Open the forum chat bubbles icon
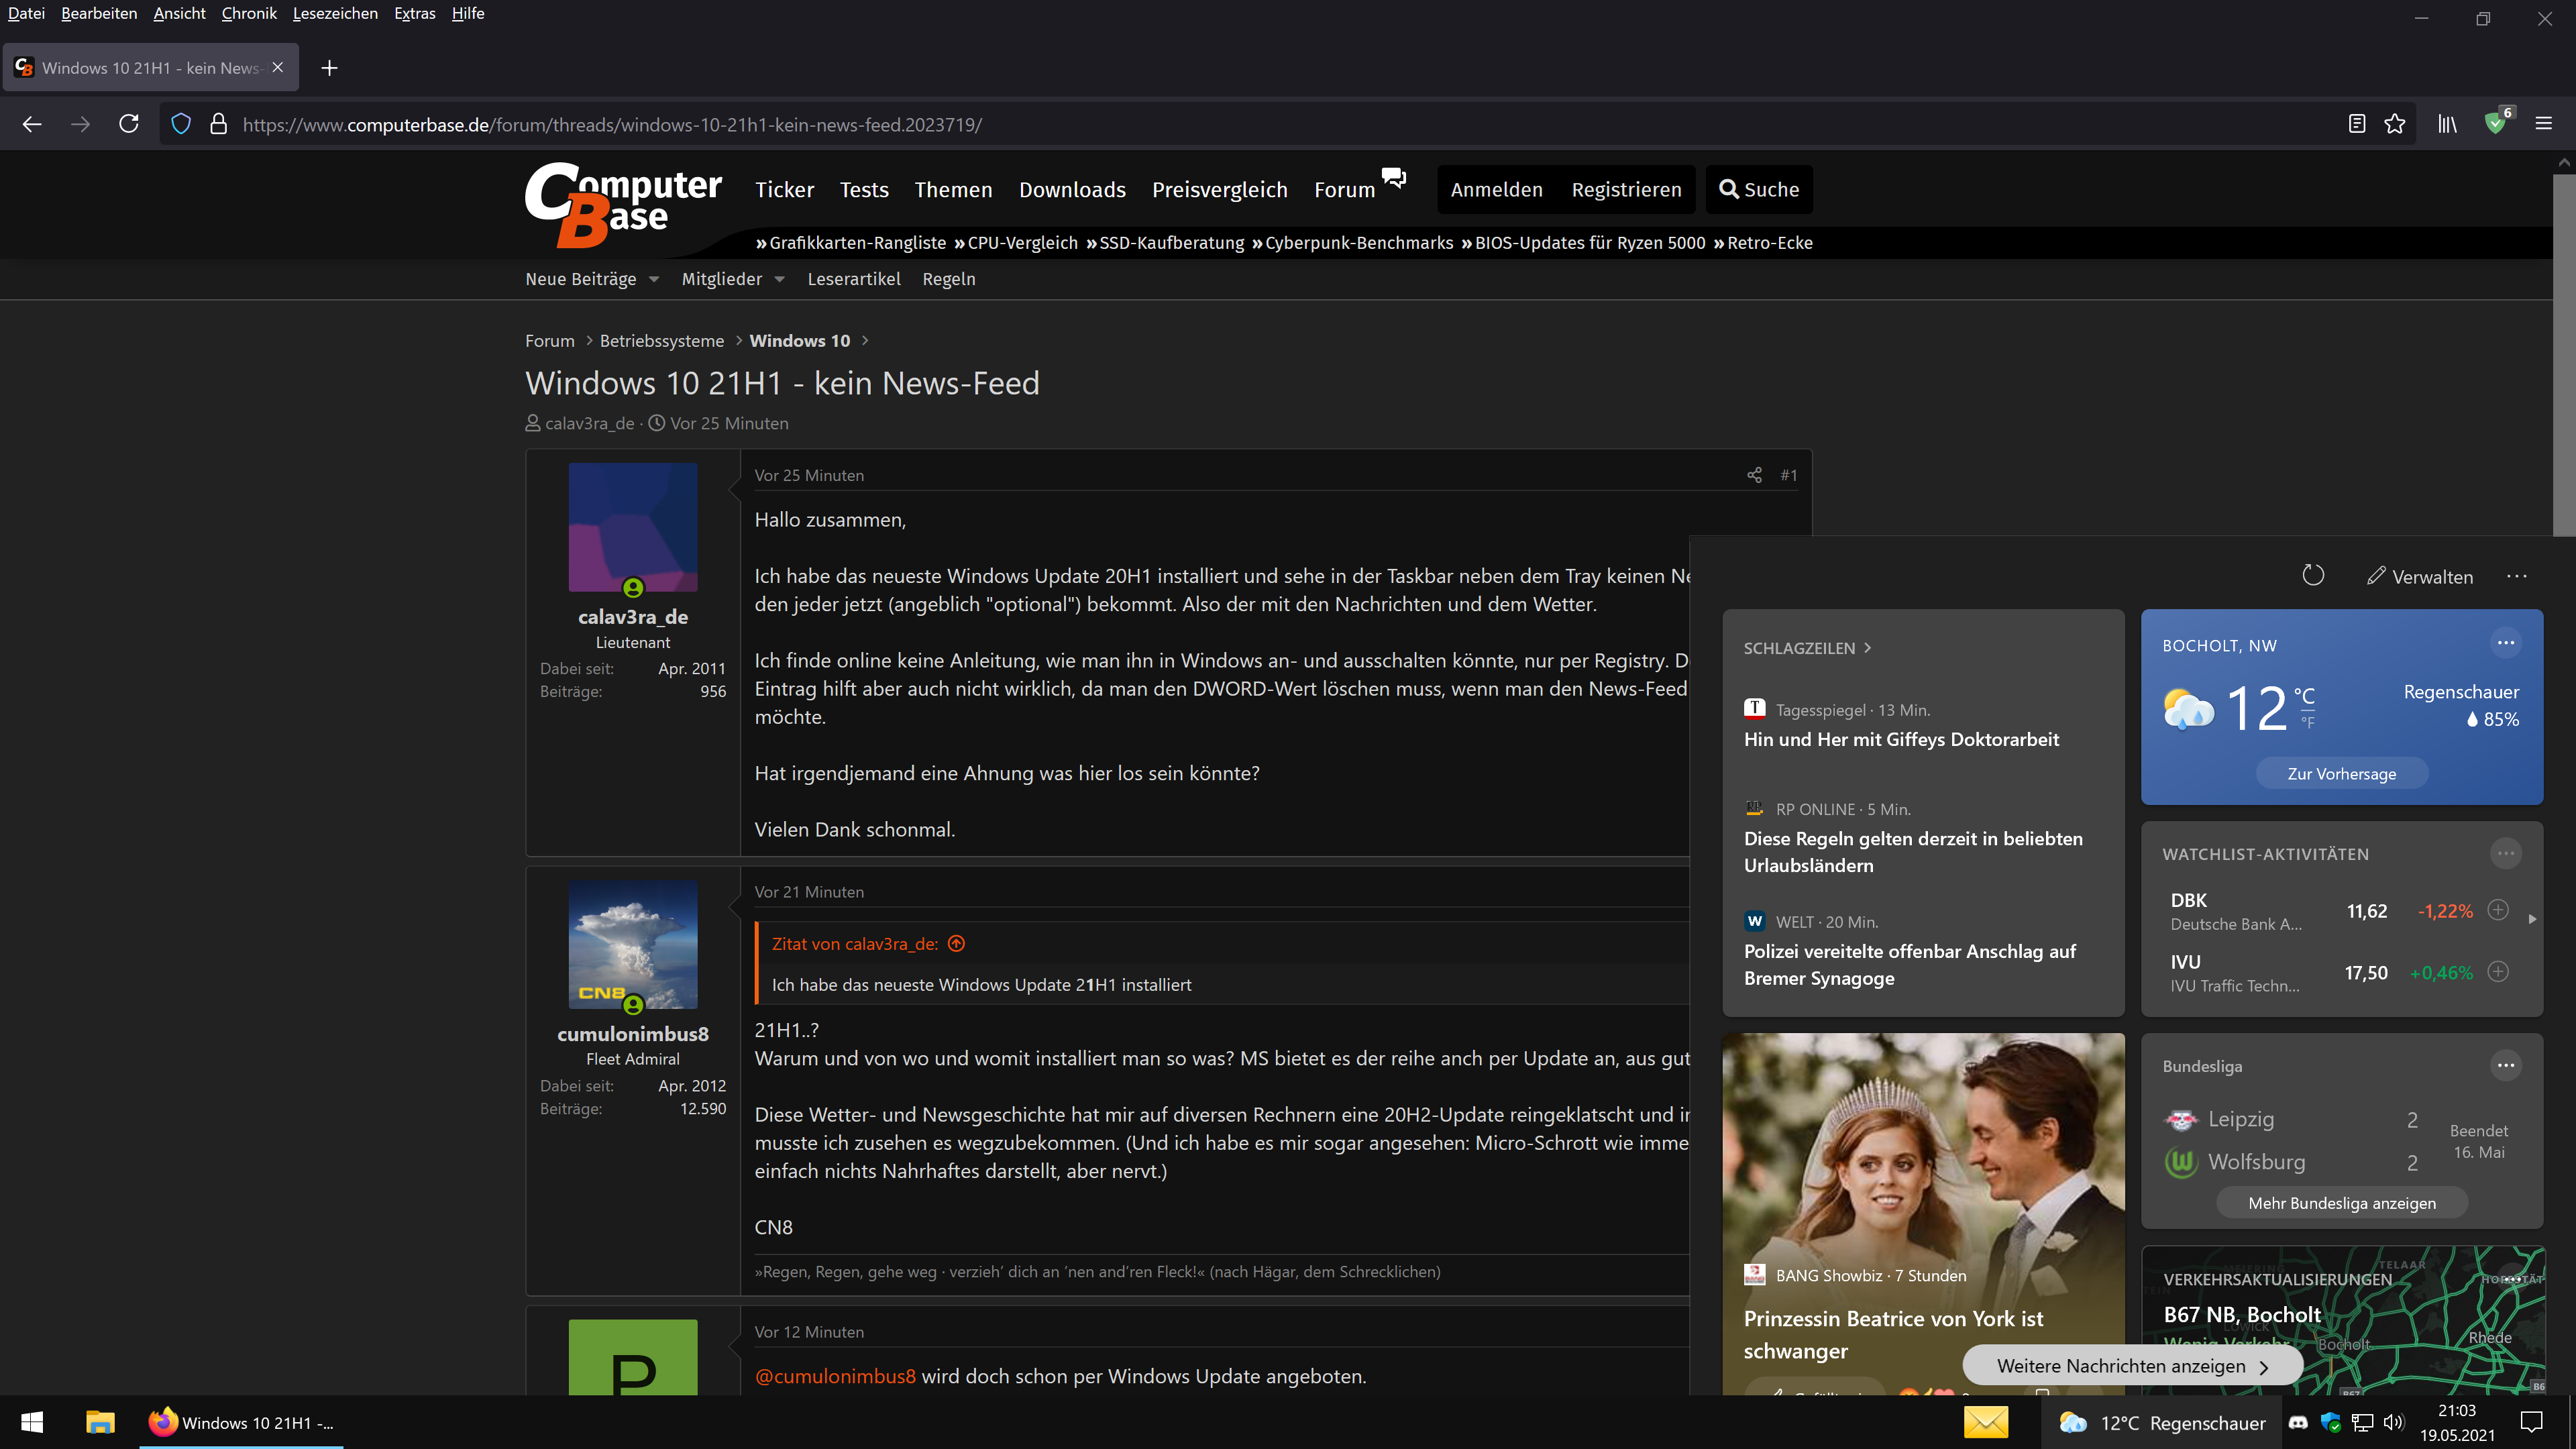 (1394, 178)
